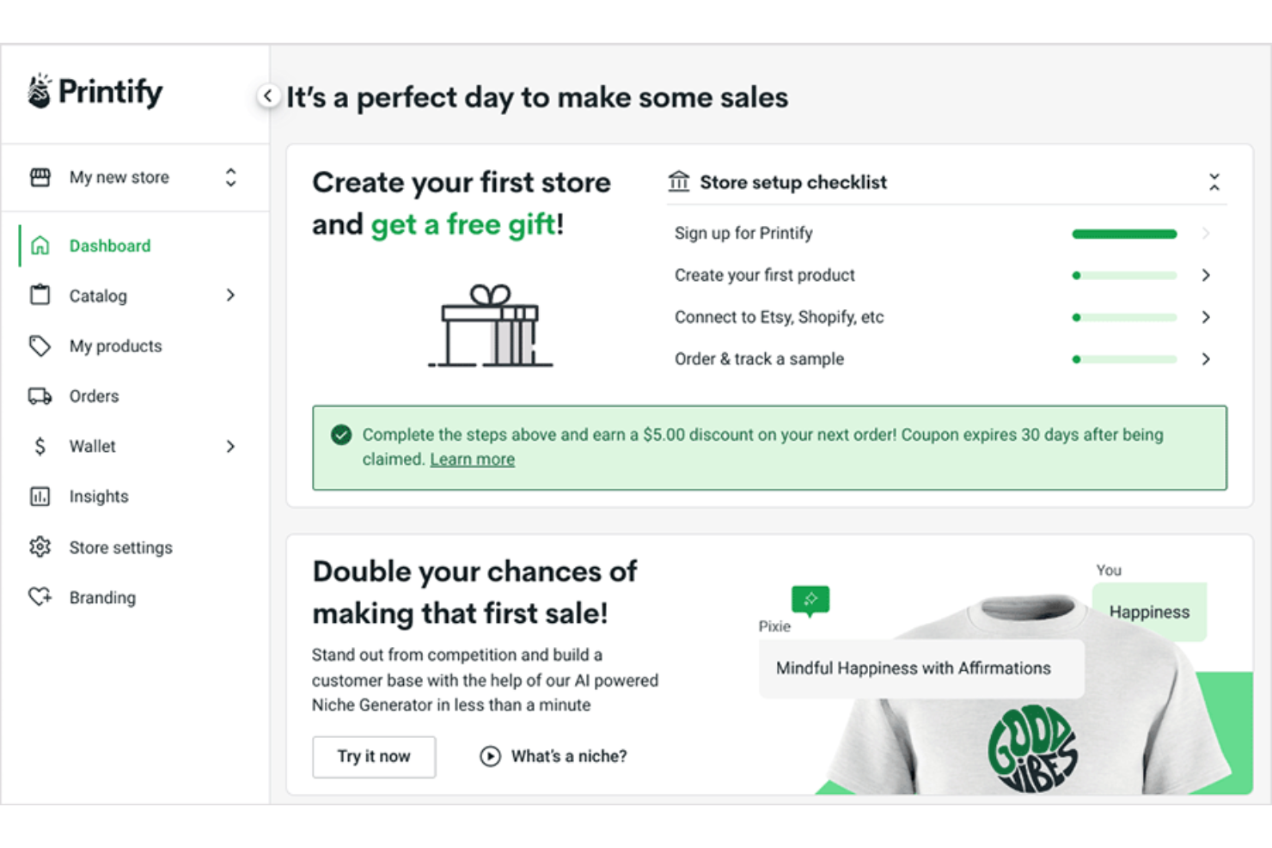Viewport: 1272px width, 848px height.
Task: Open the Catalog clipboard icon
Action: (40, 295)
